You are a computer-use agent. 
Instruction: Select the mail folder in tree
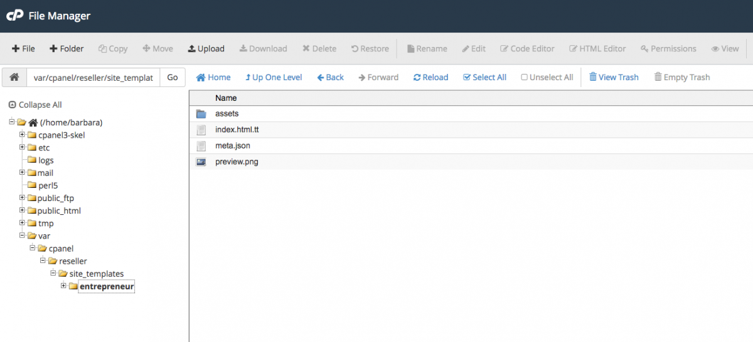click(45, 173)
